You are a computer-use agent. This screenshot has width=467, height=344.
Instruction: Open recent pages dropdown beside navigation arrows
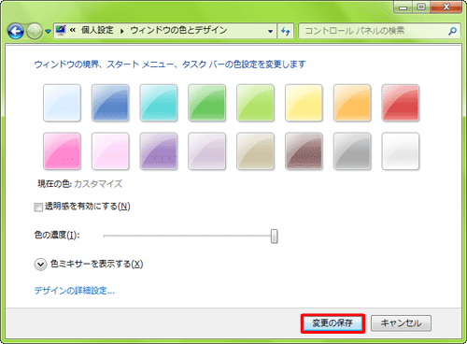(48, 31)
